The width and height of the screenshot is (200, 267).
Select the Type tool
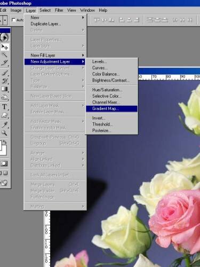point(4,107)
